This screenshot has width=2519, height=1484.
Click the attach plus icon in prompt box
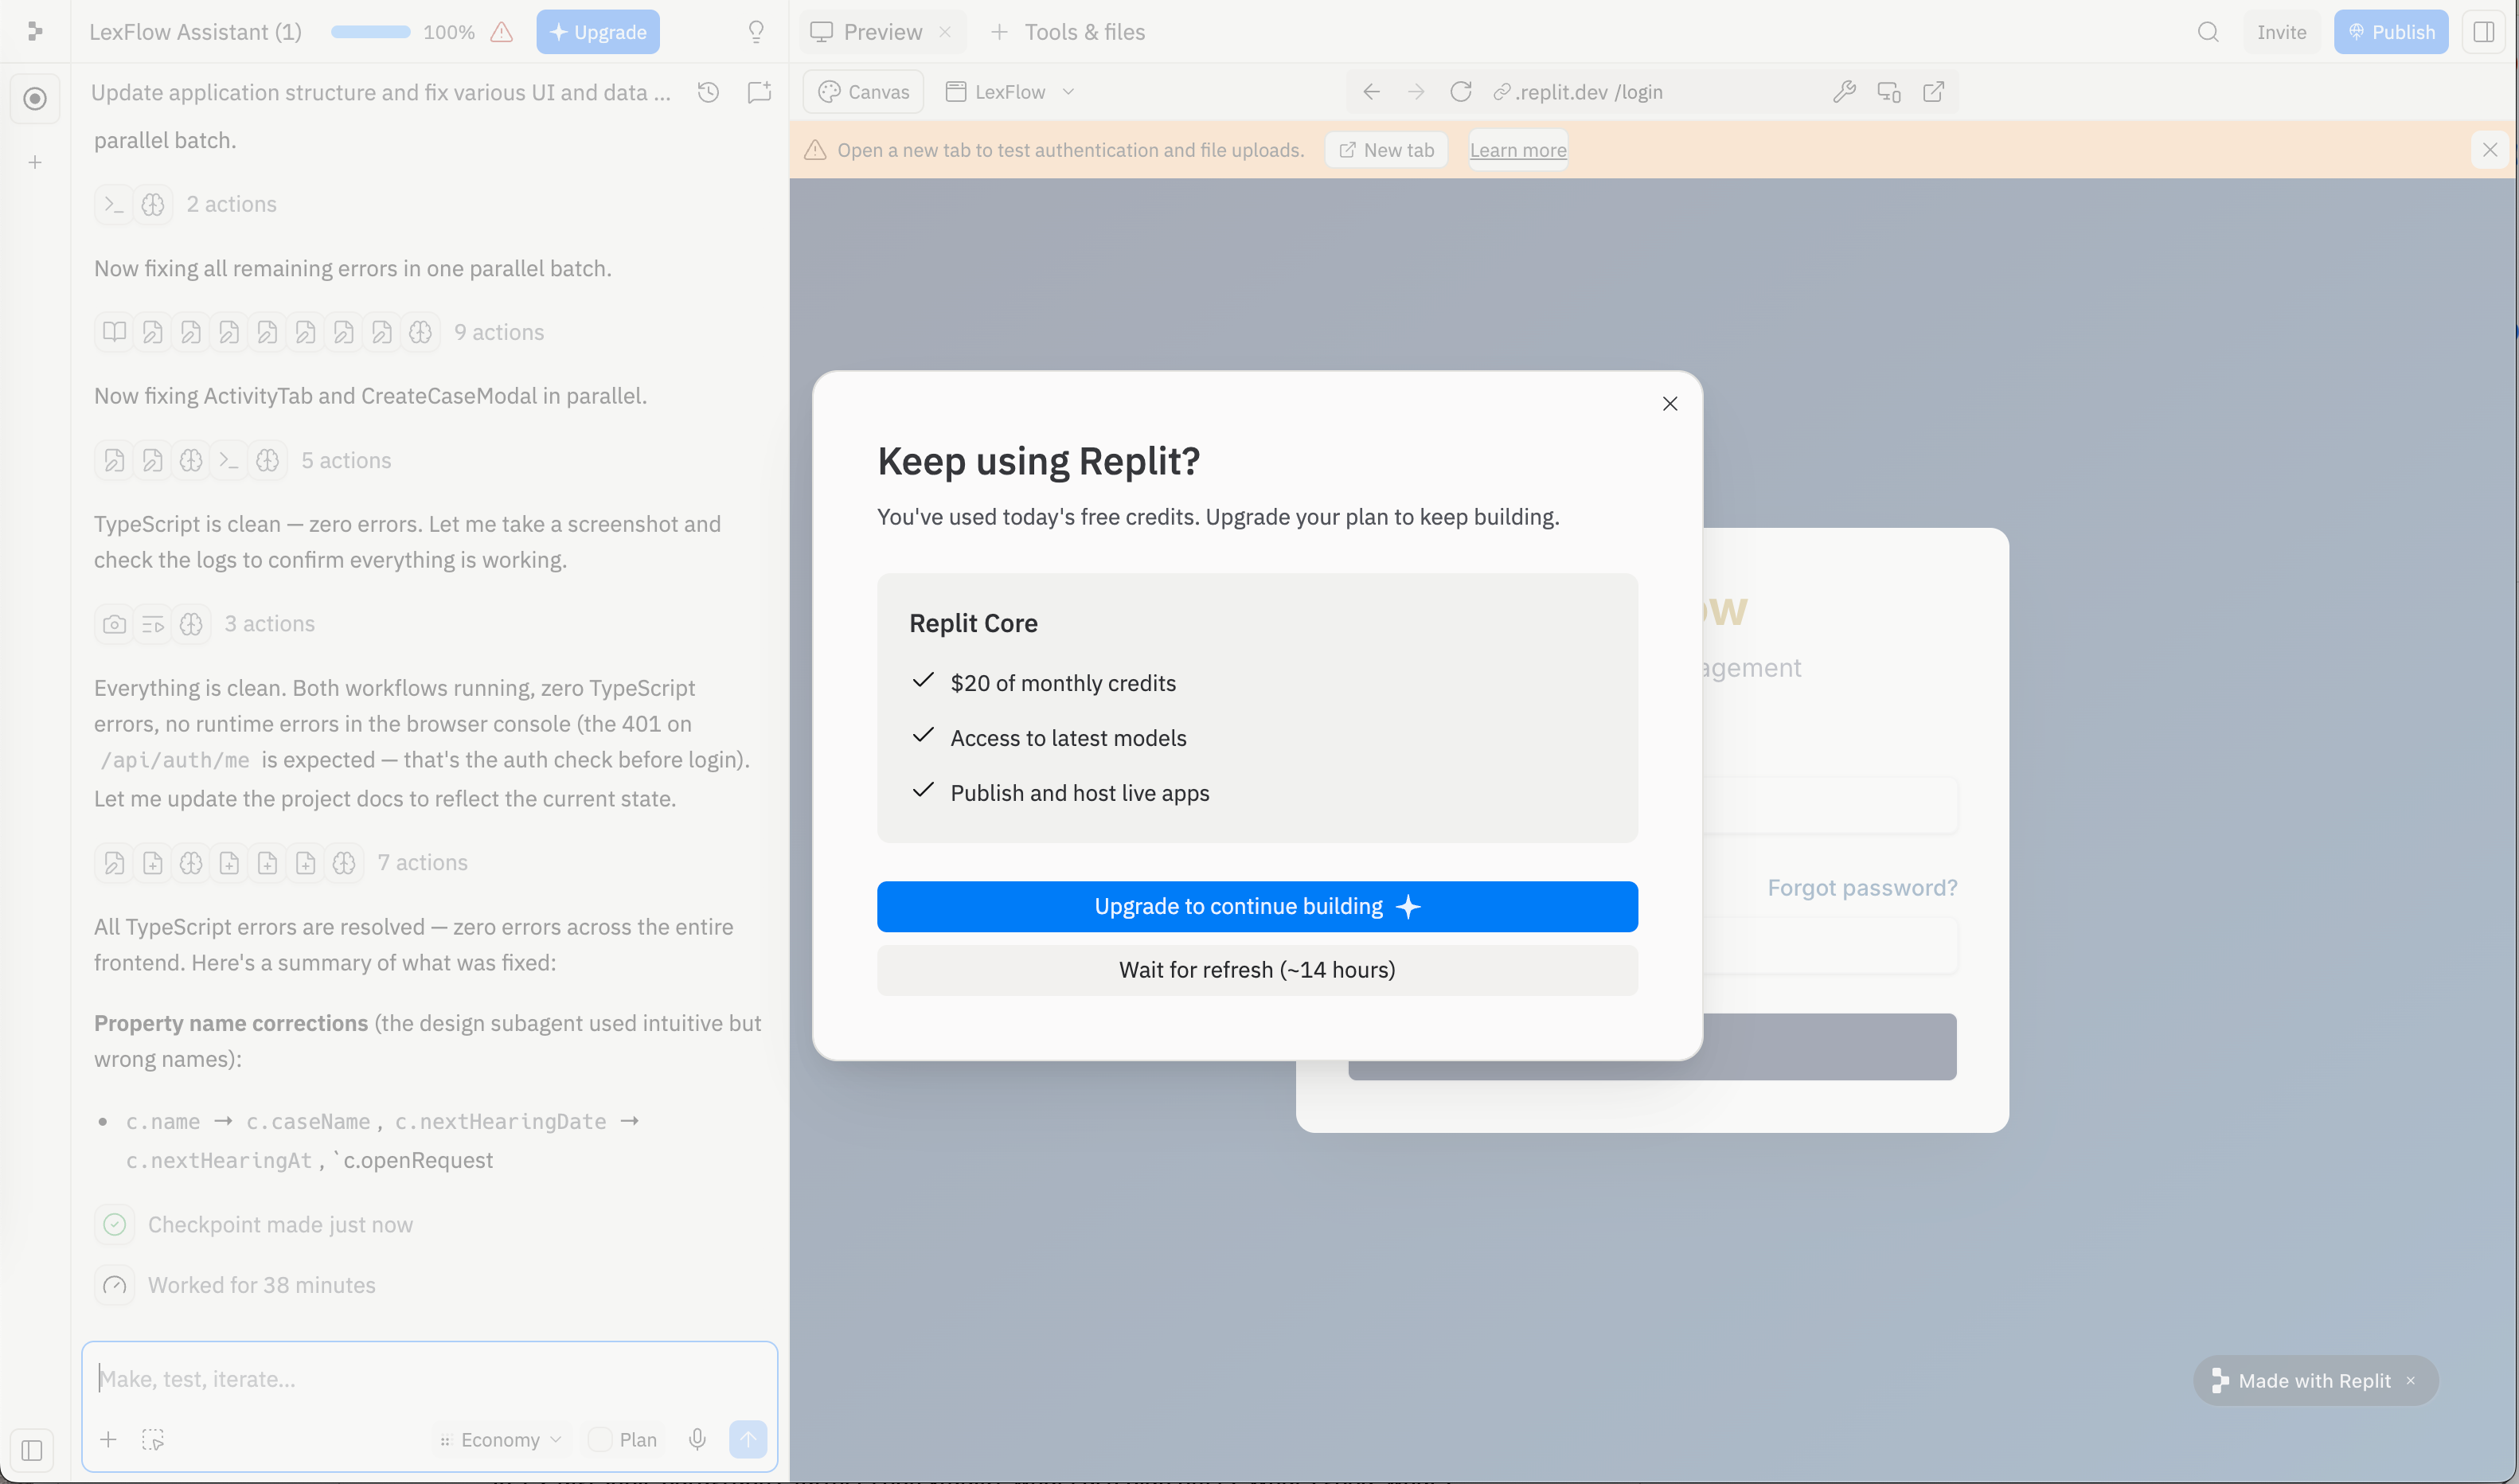(108, 1439)
